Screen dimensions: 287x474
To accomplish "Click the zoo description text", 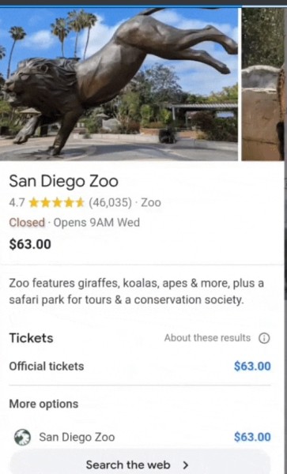I will (x=137, y=292).
